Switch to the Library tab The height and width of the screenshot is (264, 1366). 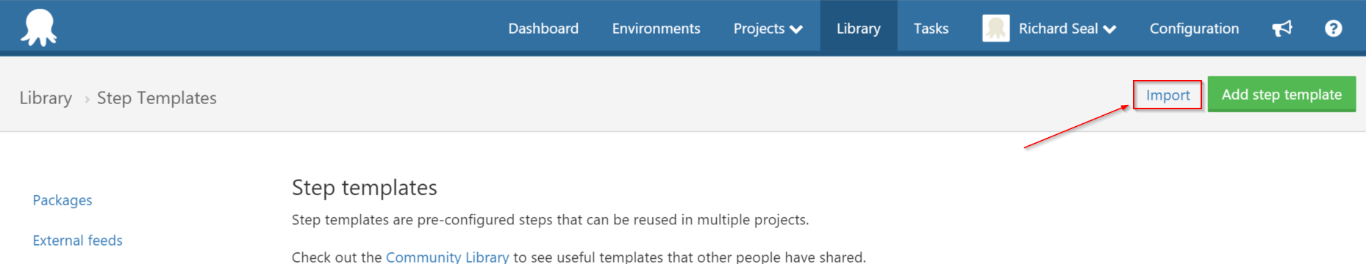858,29
